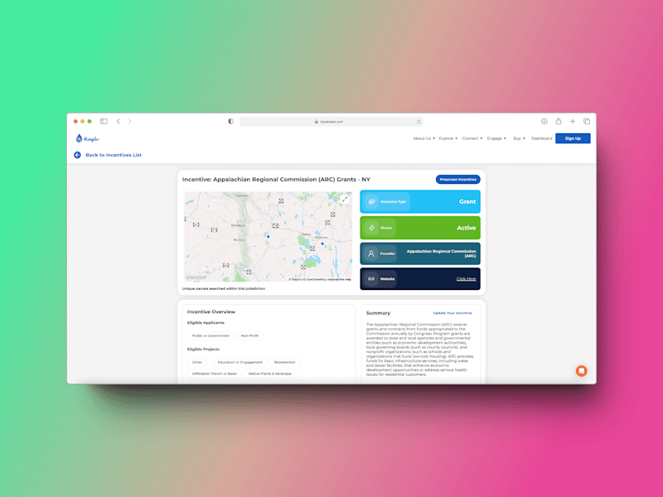Image resolution: width=663 pixels, height=497 pixels.
Task: Click the Incentive Type icon
Action: point(371,201)
